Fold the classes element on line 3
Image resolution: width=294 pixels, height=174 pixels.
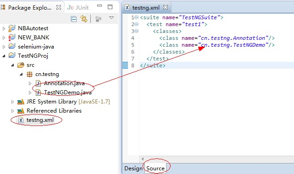pos(137,31)
